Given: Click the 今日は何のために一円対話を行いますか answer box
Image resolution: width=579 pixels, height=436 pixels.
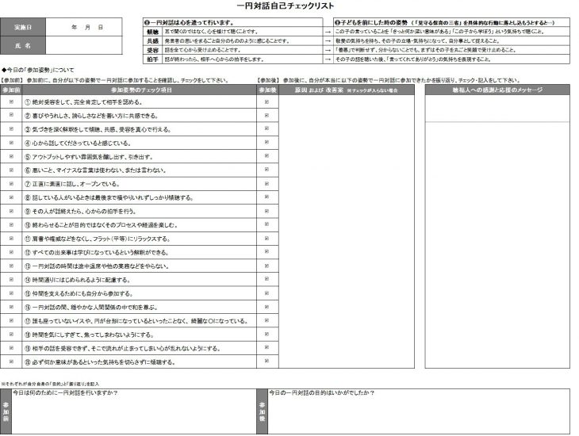Looking at the screenshot, I should click(x=134, y=411).
